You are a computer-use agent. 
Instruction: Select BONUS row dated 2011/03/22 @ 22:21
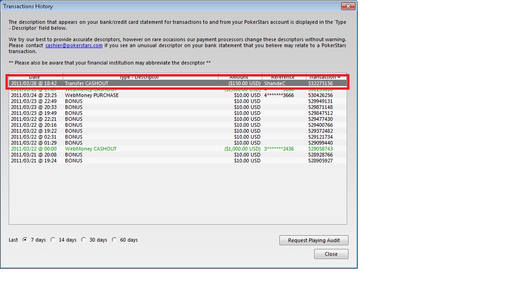[178, 119]
